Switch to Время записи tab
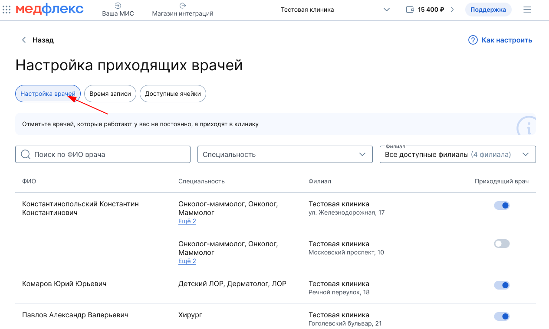Image resolution: width=549 pixels, height=329 pixels. (x=110, y=94)
